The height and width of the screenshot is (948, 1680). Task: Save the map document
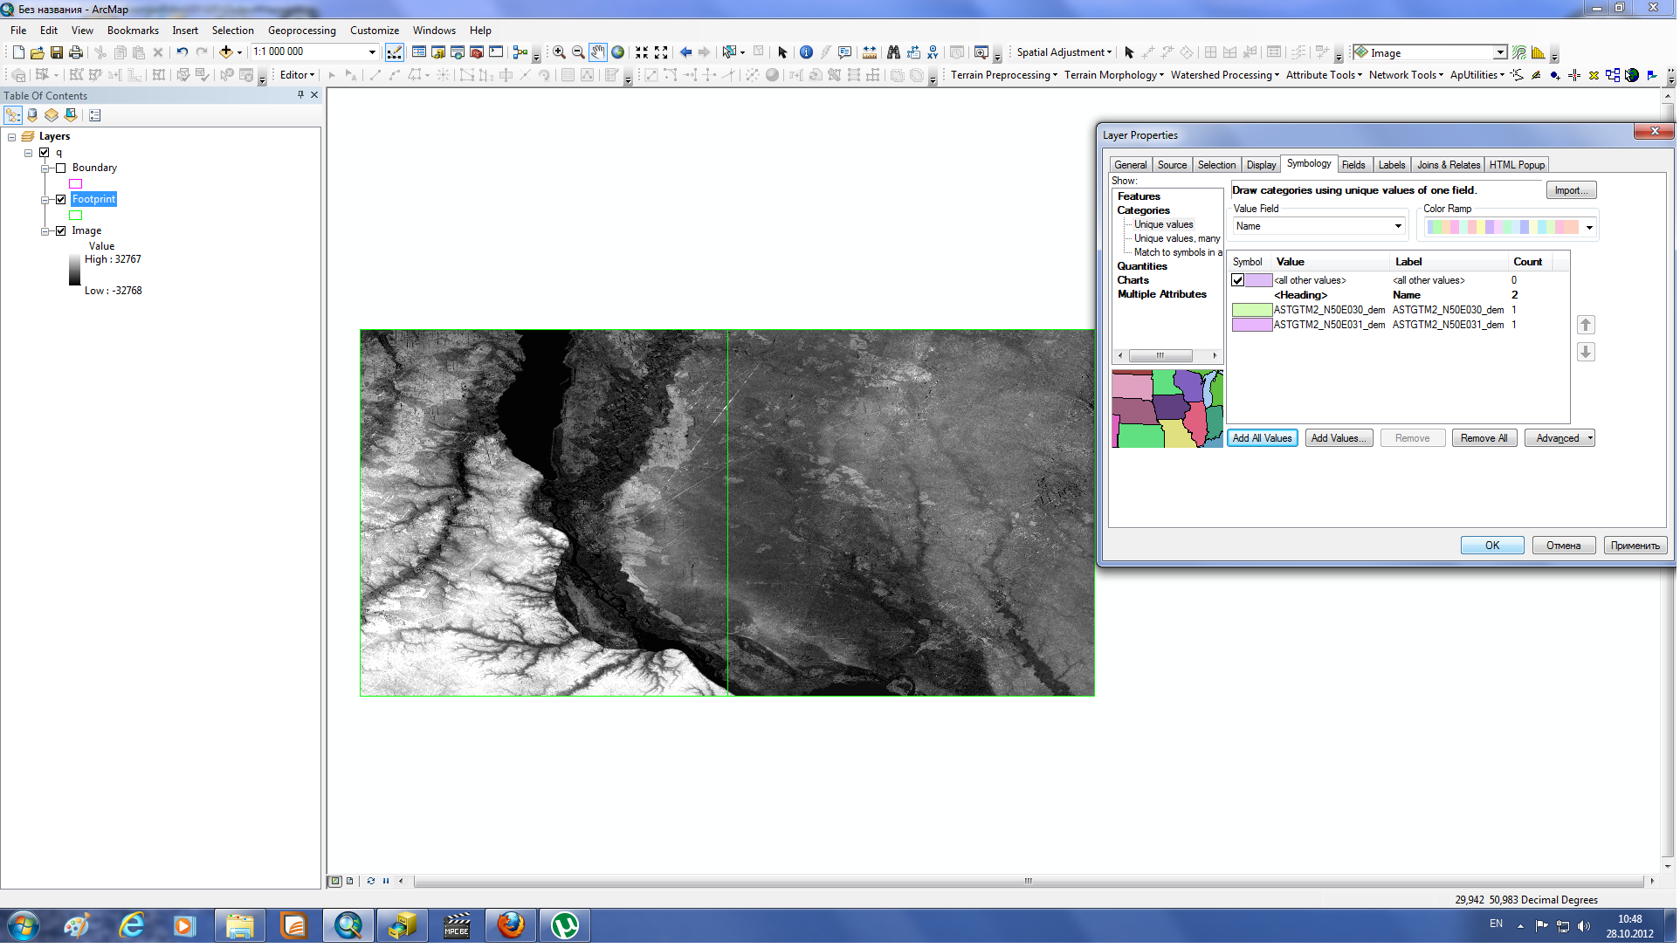click(x=57, y=52)
